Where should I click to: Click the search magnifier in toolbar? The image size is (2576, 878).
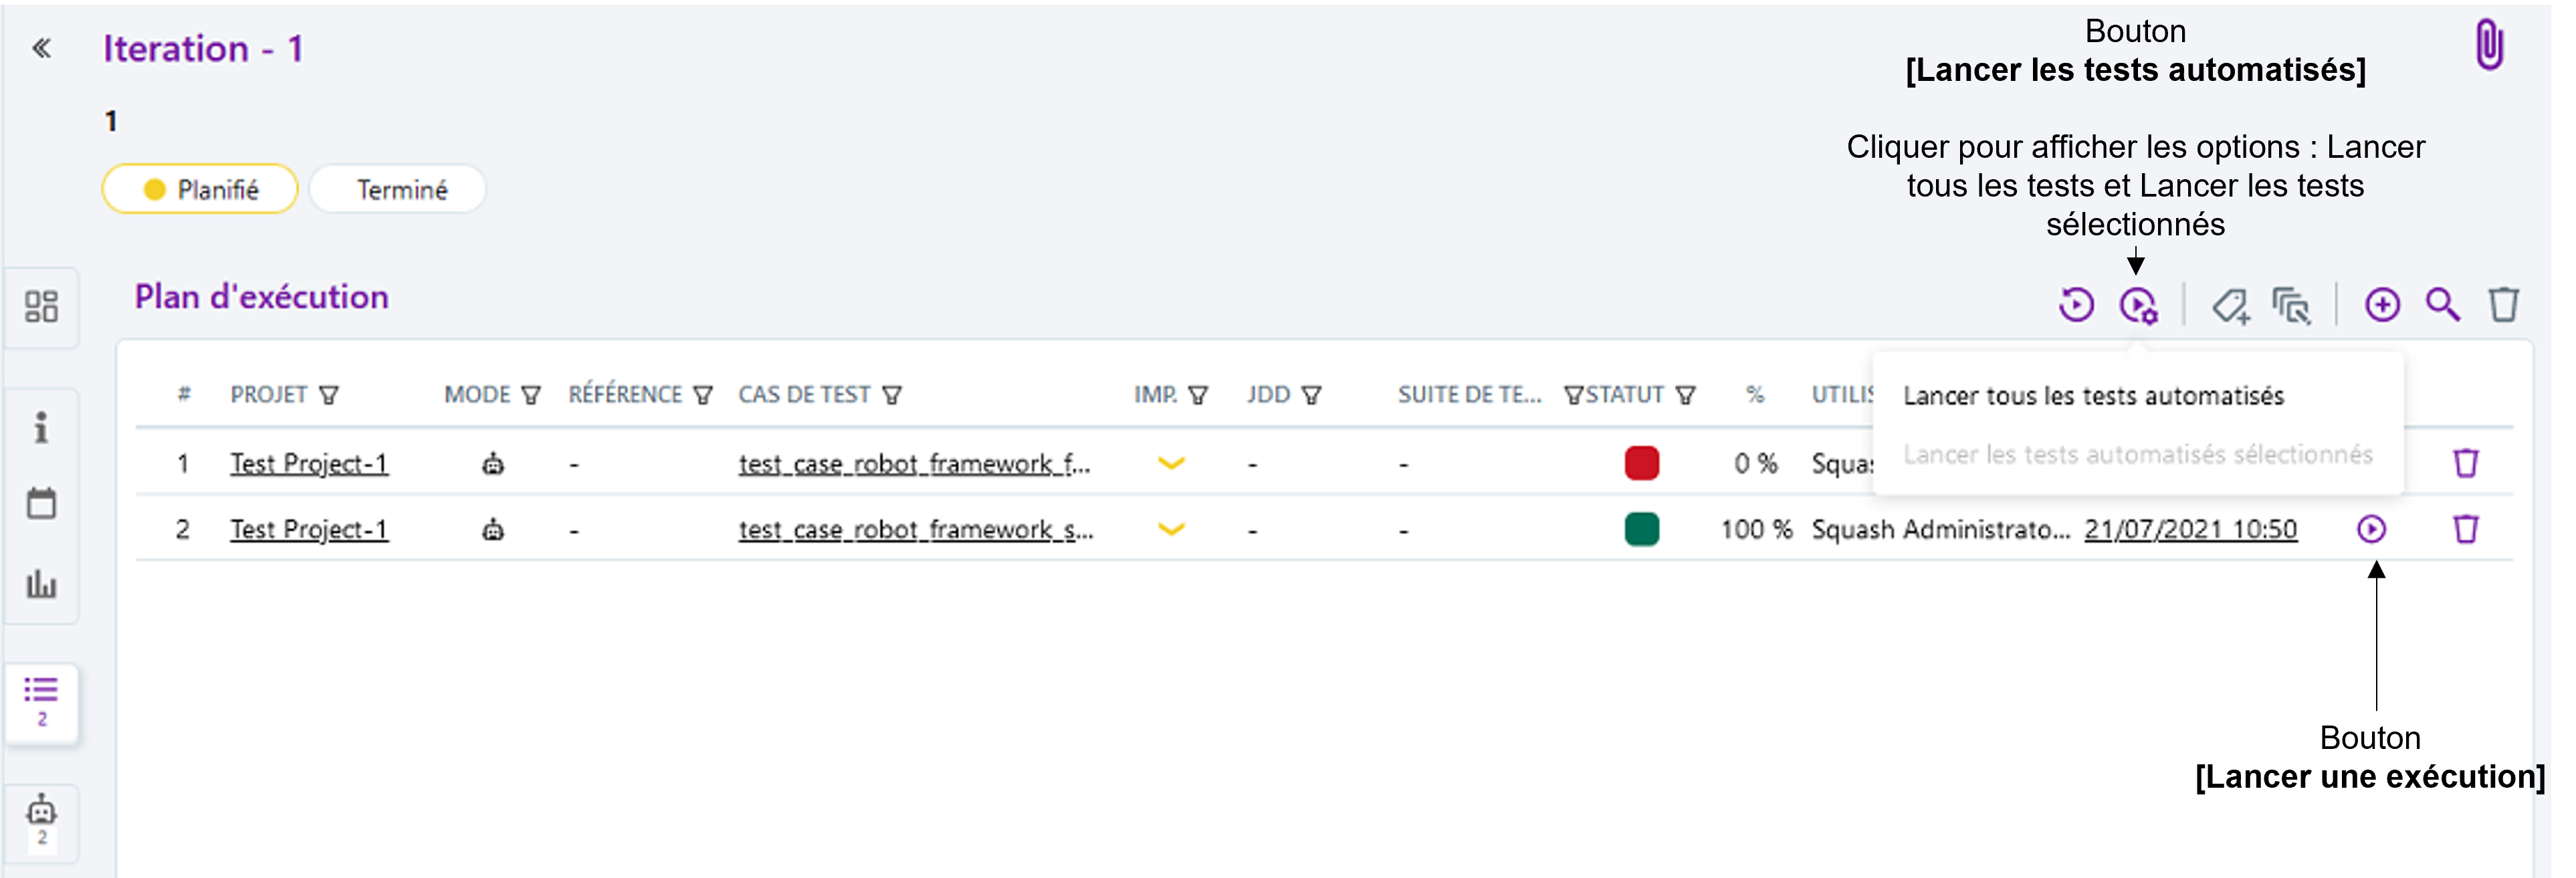tap(2443, 305)
